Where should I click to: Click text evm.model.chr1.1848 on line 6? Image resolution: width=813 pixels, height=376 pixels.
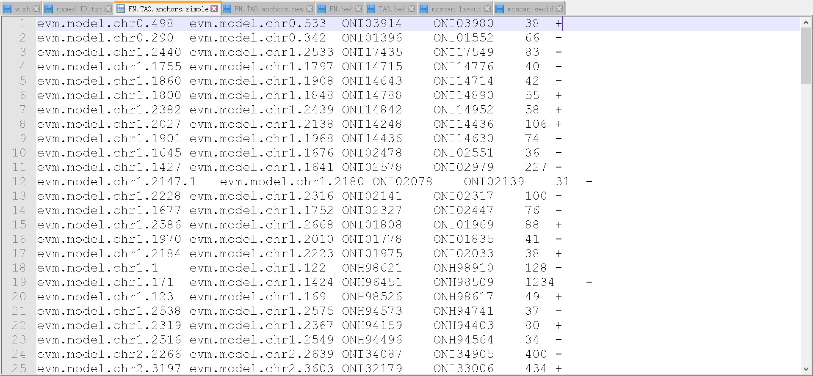coord(262,95)
